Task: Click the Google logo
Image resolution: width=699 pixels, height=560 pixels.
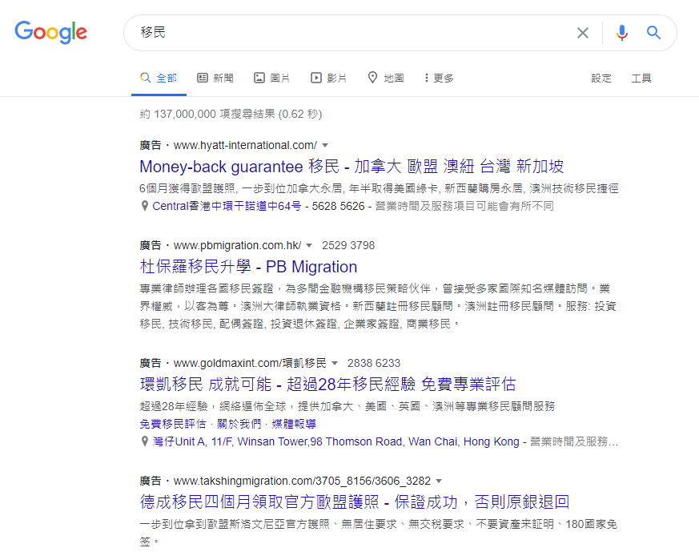Action: (x=50, y=32)
